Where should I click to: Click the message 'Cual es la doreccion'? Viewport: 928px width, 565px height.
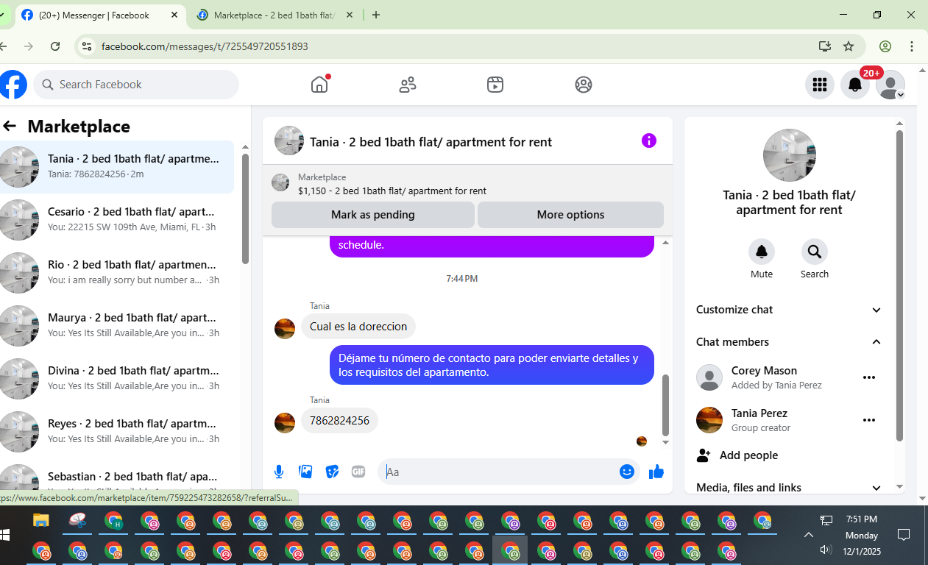358,327
